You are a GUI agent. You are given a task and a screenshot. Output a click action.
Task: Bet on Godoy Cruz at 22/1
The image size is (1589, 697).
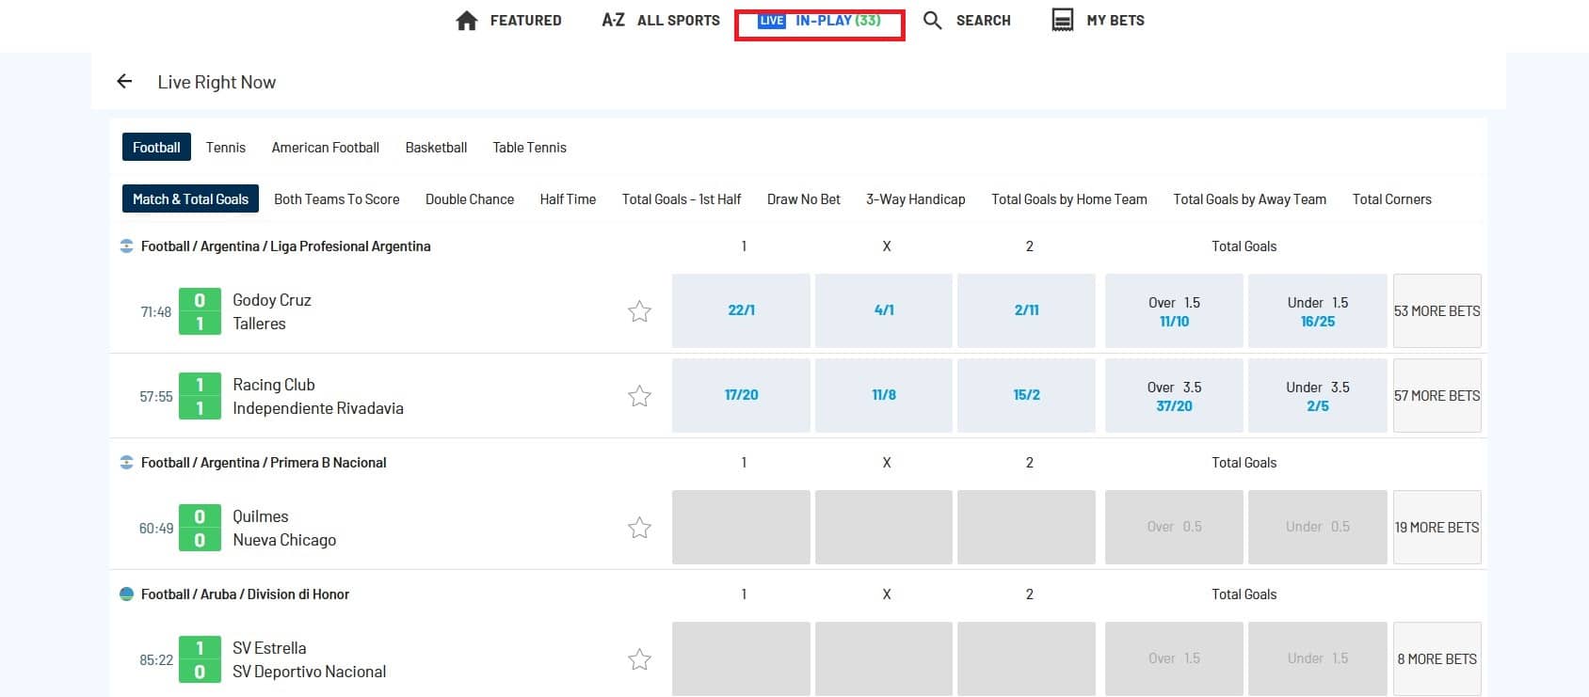(741, 310)
